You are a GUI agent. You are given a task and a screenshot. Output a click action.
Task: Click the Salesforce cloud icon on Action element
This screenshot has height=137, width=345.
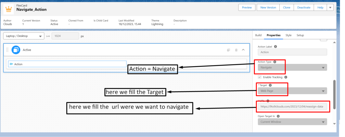pos(11,64)
